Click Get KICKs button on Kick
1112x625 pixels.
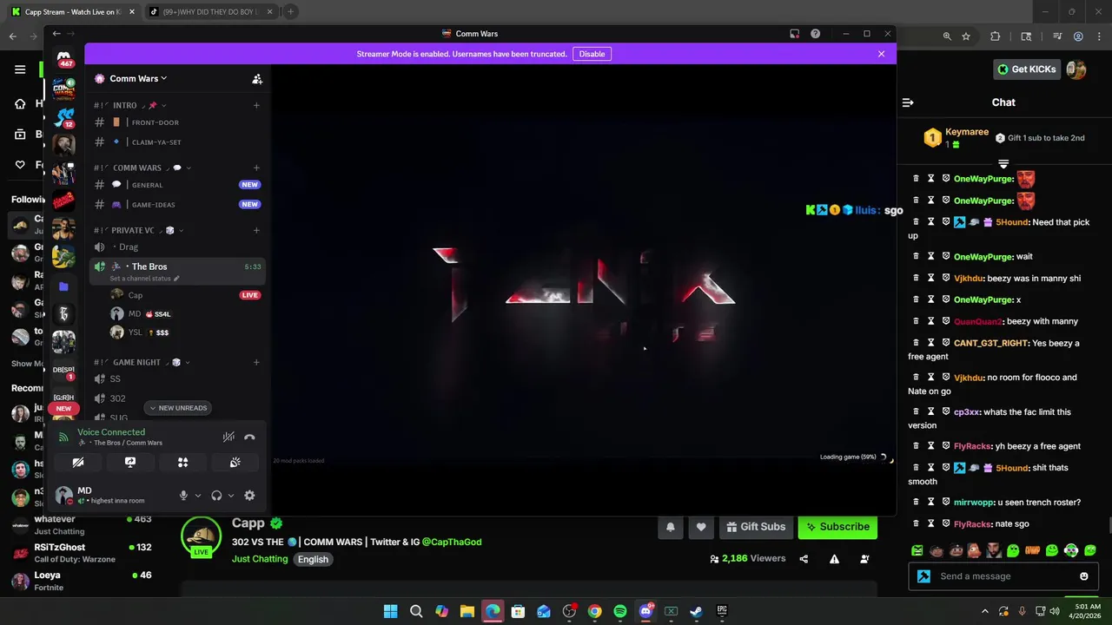tap(1027, 69)
